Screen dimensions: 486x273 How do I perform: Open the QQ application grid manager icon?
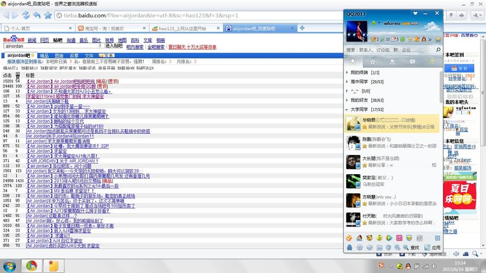point(437,238)
